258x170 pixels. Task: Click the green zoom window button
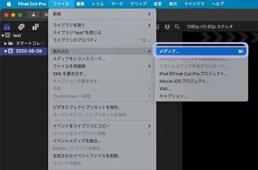tap(20, 15)
